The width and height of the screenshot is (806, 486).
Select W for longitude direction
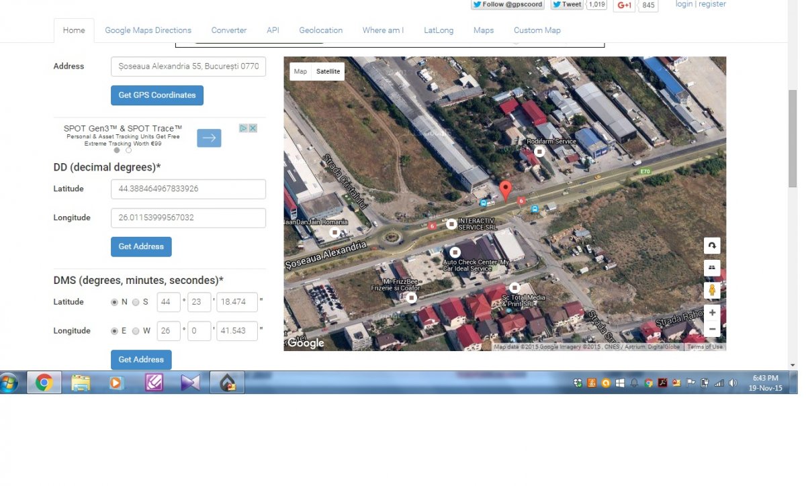point(136,332)
